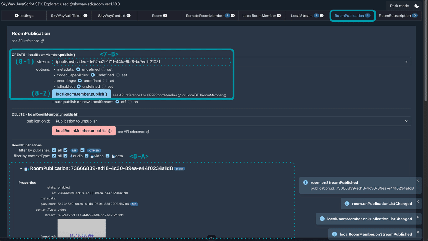428x241 pixels.
Task: Click the info icon on localRoomMember.onStreamPublished notification
Action: (335, 234)
